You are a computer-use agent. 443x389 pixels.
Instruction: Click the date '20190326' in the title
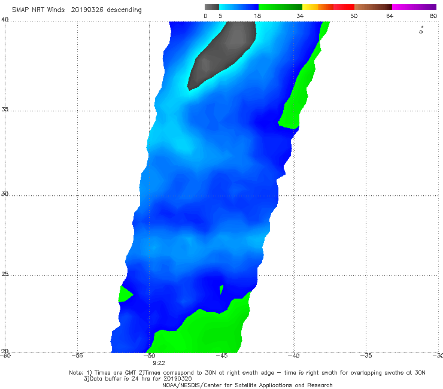[x=87, y=10]
